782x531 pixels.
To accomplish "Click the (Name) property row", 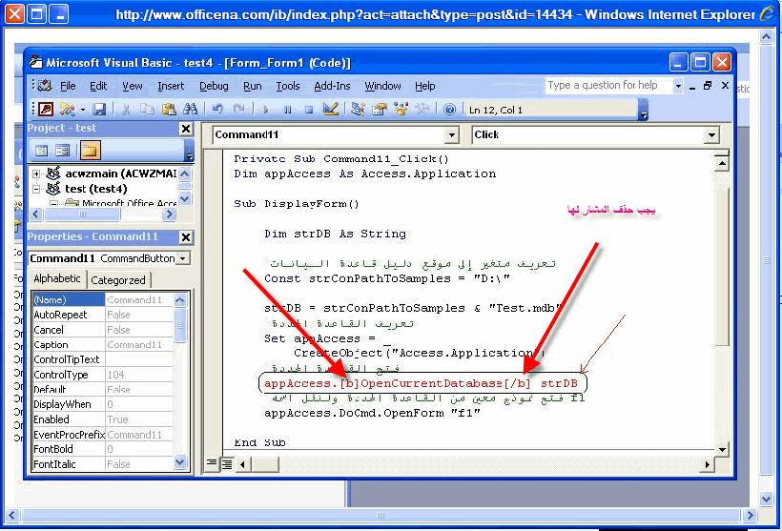I will point(102,299).
